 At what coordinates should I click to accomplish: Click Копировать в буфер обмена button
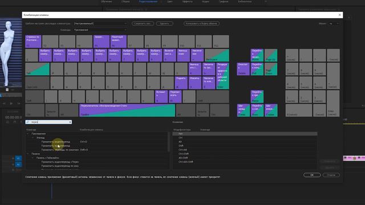pos(201,23)
